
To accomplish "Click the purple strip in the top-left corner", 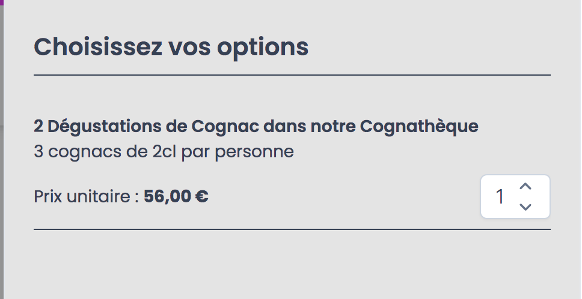I will 1,2.
